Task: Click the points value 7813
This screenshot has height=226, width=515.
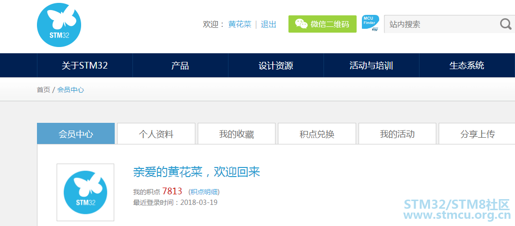Action: (172, 191)
